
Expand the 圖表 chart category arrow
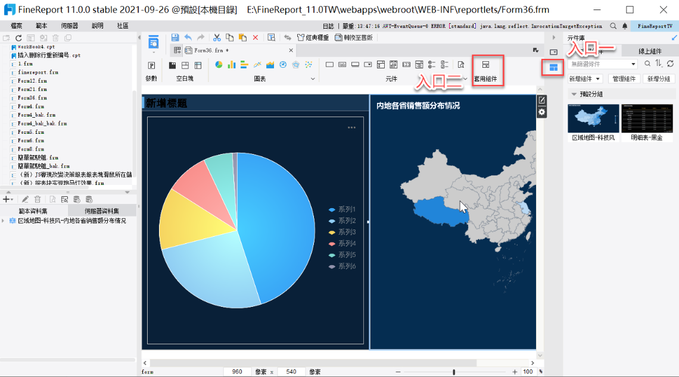(313, 79)
